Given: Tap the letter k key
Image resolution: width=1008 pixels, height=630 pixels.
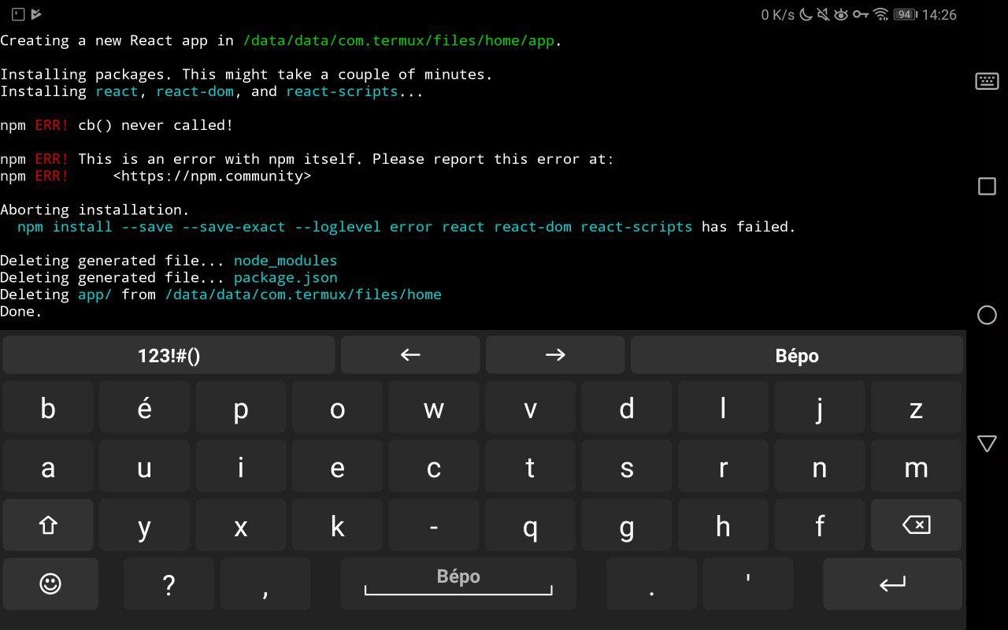Looking at the screenshot, I should (337, 525).
